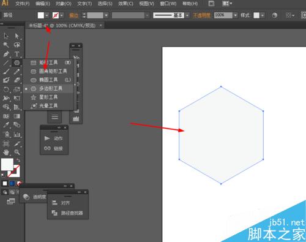This screenshot has height=242, width=306.
Task: Open the 路径查找器 (Pathfinder) panel
Action: [x=68, y=213]
